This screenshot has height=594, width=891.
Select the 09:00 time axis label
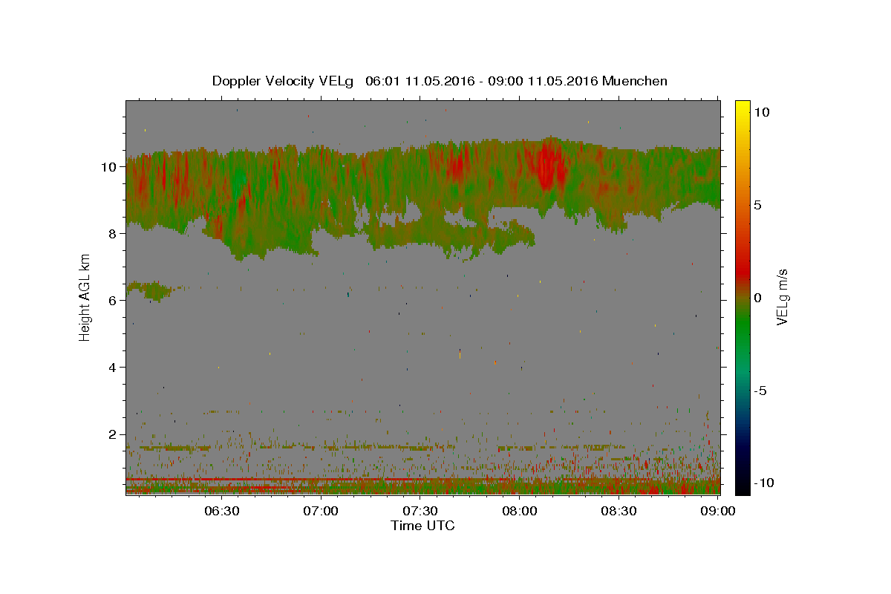pos(719,511)
